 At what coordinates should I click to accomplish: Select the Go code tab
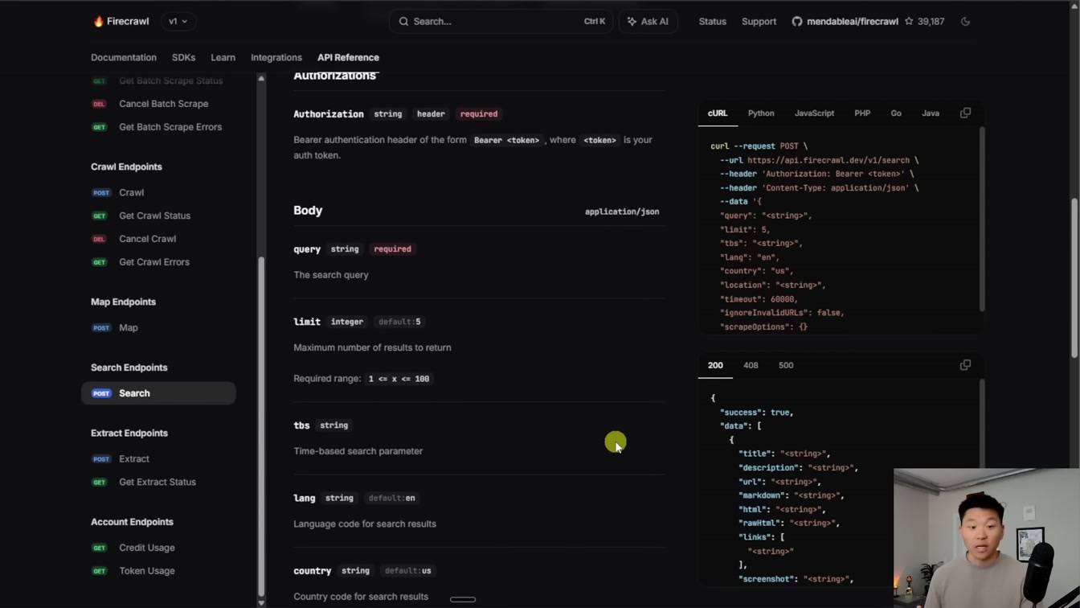tap(896, 113)
